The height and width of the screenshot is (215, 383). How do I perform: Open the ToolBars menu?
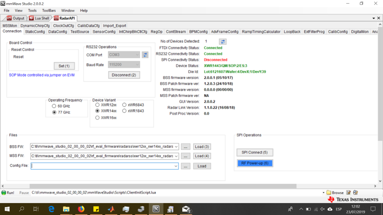[x=49, y=10]
